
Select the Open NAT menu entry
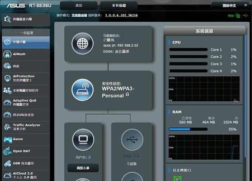coord(26,151)
